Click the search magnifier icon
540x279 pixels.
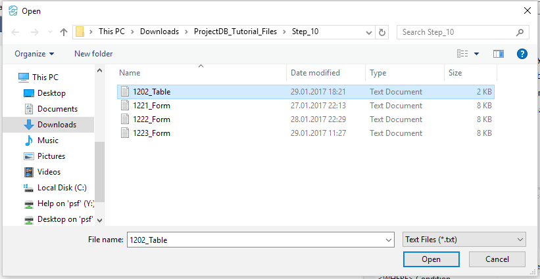pos(520,32)
